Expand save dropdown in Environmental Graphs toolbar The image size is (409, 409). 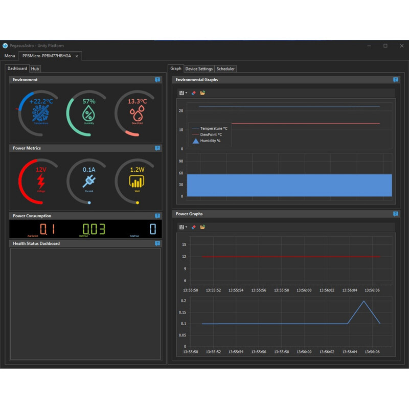183,93
